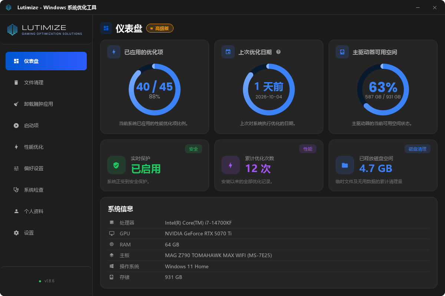This screenshot has height=296, width=445.
Task: Click the 安全 tag badge
Action: click(194, 149)
